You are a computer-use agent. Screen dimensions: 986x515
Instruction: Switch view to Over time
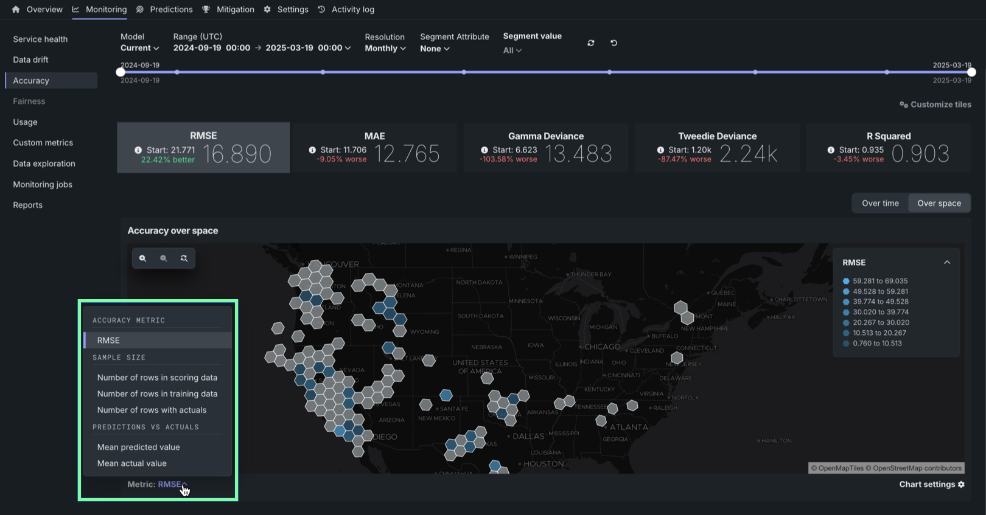[x=879, y=203]
